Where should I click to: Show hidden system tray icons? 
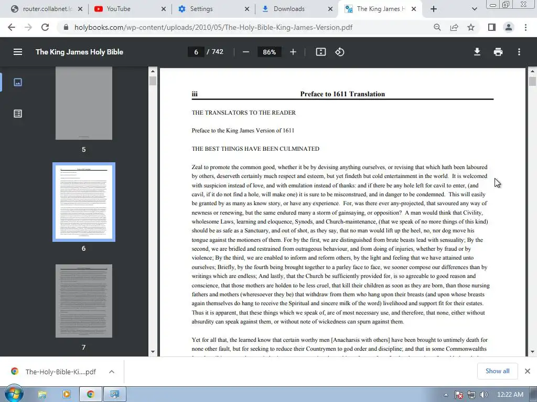(x=446, y=395)
